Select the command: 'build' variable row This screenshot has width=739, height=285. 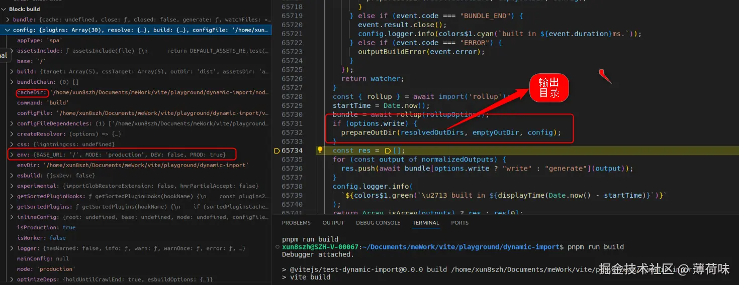point(136,103)
